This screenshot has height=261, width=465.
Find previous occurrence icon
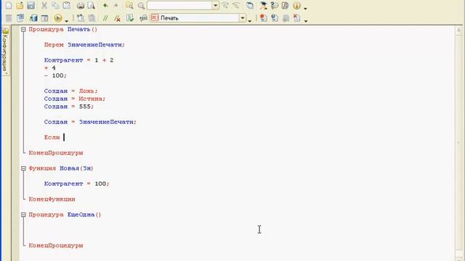click(236, 6)
